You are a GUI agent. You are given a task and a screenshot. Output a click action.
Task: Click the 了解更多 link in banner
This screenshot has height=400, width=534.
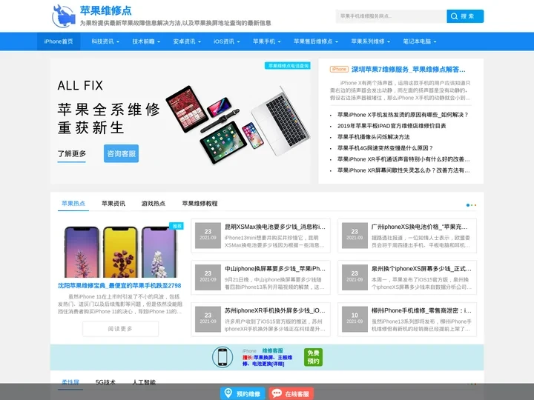coord(71,154)
